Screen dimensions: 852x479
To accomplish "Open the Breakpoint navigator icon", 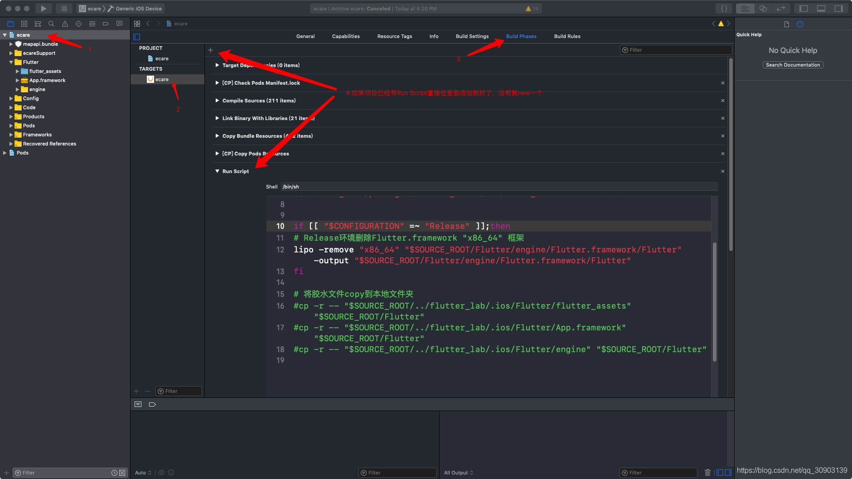I will point(106,24).
